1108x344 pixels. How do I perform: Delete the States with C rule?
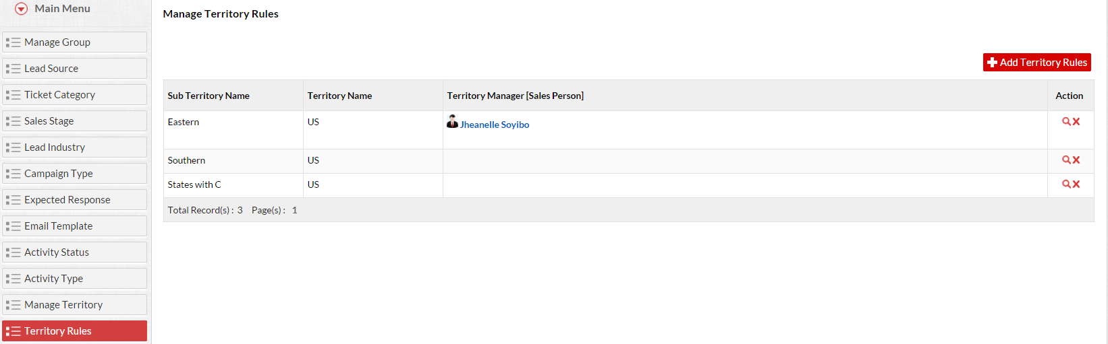click(1076, 184)
